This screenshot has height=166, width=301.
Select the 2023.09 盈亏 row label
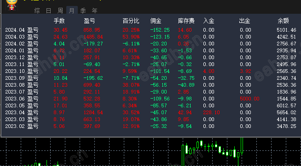point(22,78)
